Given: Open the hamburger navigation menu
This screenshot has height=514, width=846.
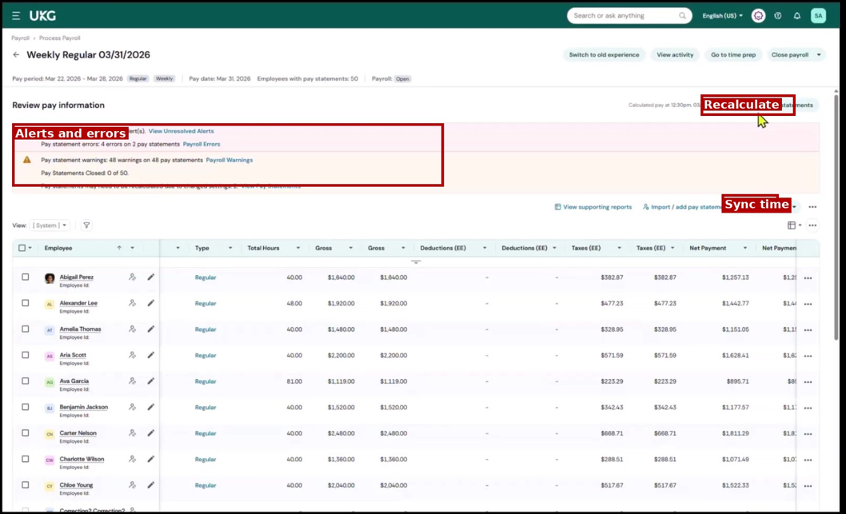Looking at the screenshot, I should coord(16,16).
